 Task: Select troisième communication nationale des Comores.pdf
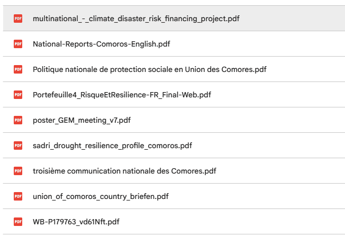pyautogui.click(x=124, y=171)
